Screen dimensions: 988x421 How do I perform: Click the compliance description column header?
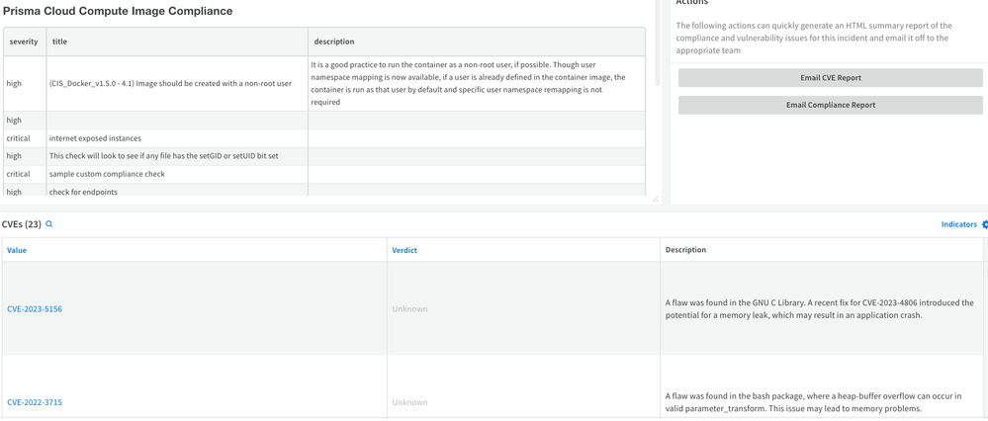[333, 42]
